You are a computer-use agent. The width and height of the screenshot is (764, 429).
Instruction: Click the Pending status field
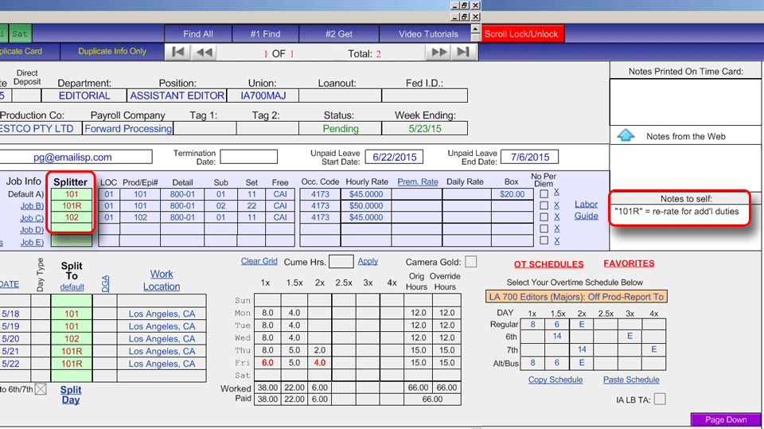pos(340,128)
